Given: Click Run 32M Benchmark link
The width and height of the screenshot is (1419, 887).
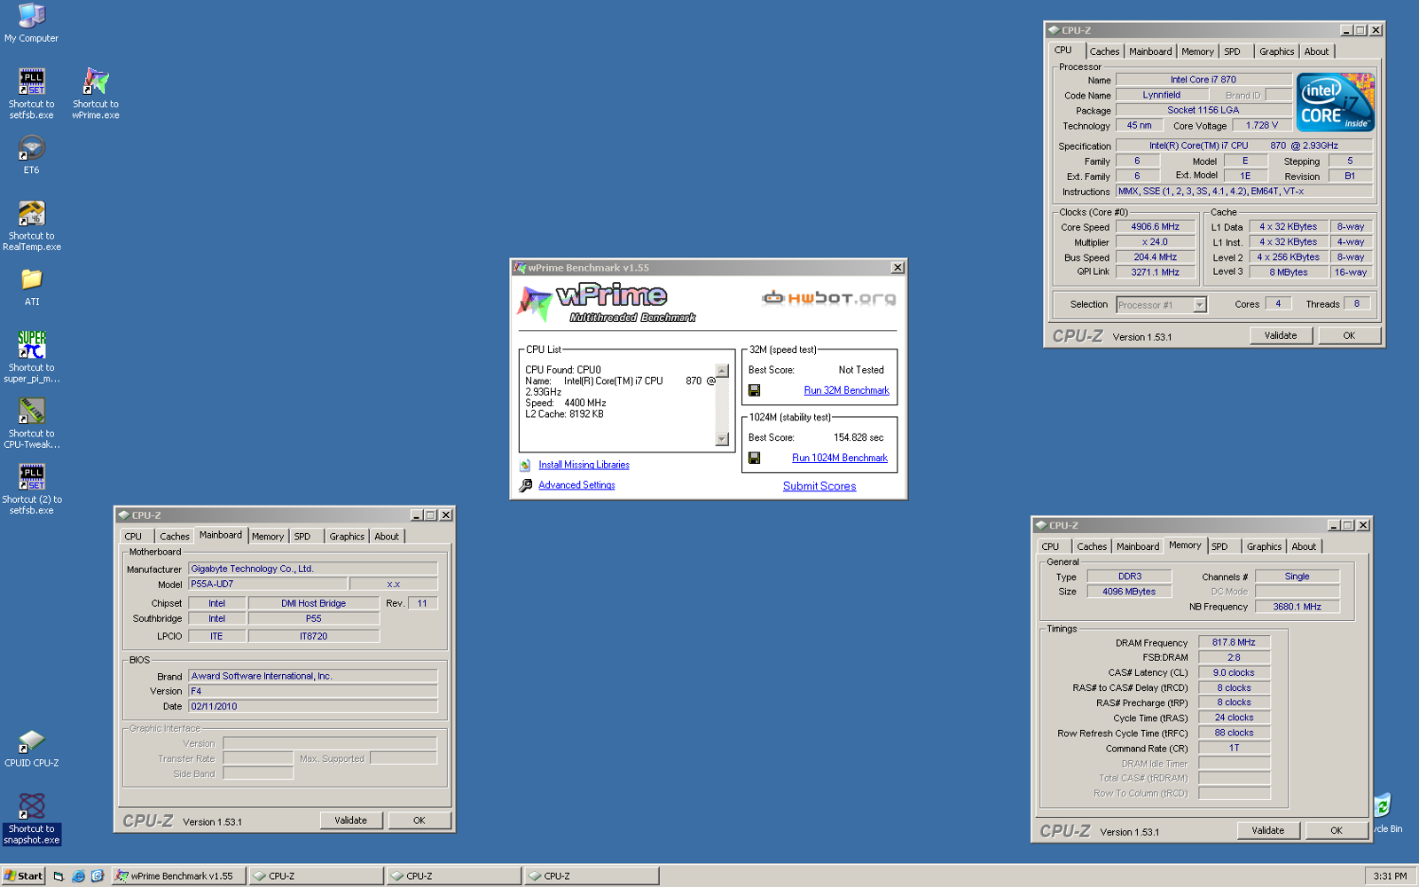Looking at the screenshot, I should (x=846, y=390).
